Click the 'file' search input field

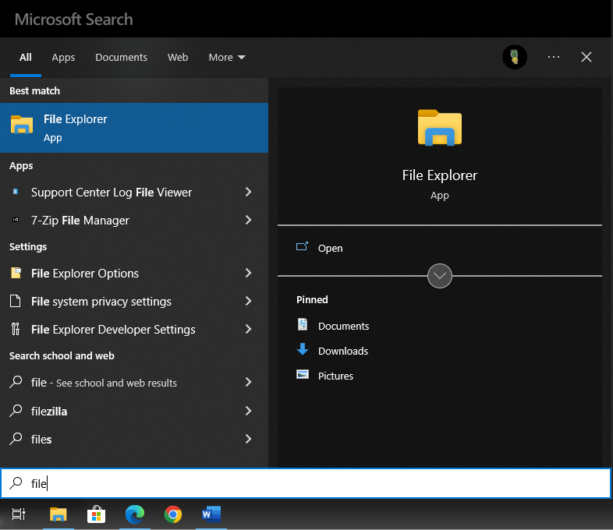(x=306, y=483)
